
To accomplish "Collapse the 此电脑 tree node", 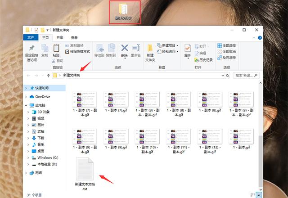I will (x=27, y=105).
